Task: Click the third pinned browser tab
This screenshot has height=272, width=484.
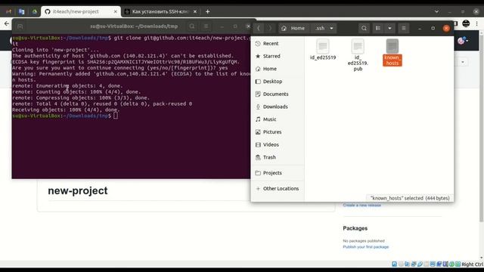Action: (35, 11)
